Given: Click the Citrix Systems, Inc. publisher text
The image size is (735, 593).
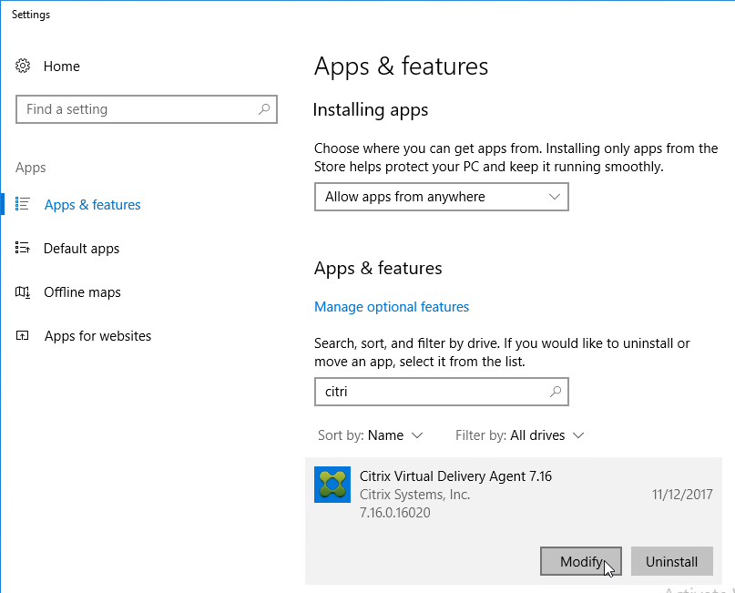Looking at the screenshot, I should click(x=414, y=495).
